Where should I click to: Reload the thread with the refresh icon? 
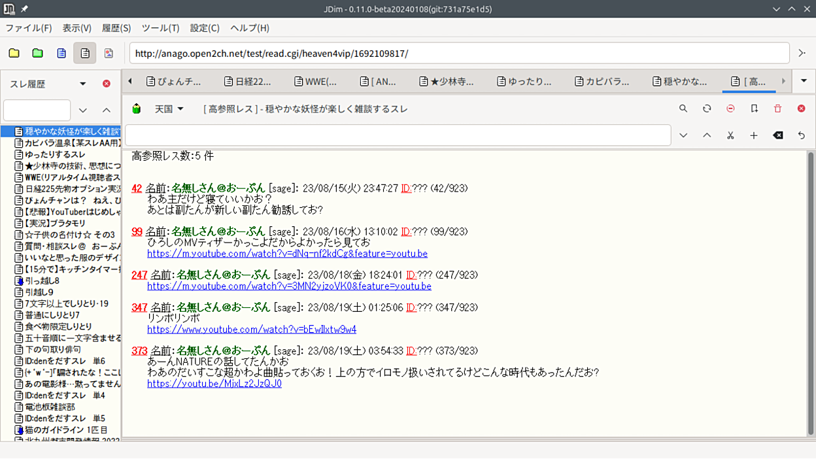[x=707, y=109]
